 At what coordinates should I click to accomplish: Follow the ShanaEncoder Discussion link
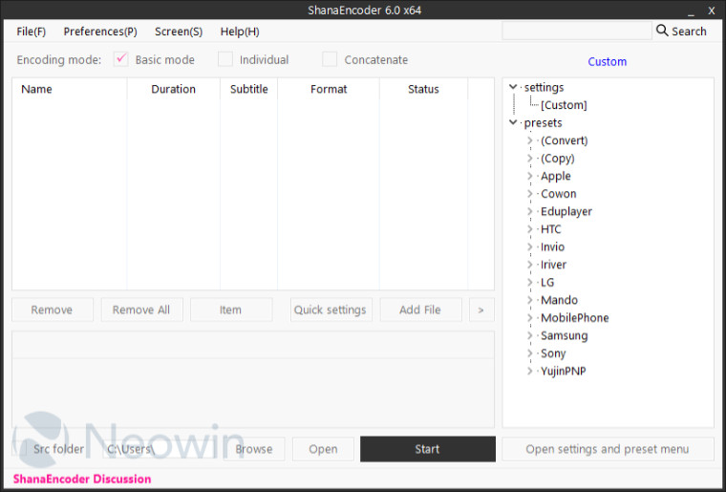pos(82,479)
